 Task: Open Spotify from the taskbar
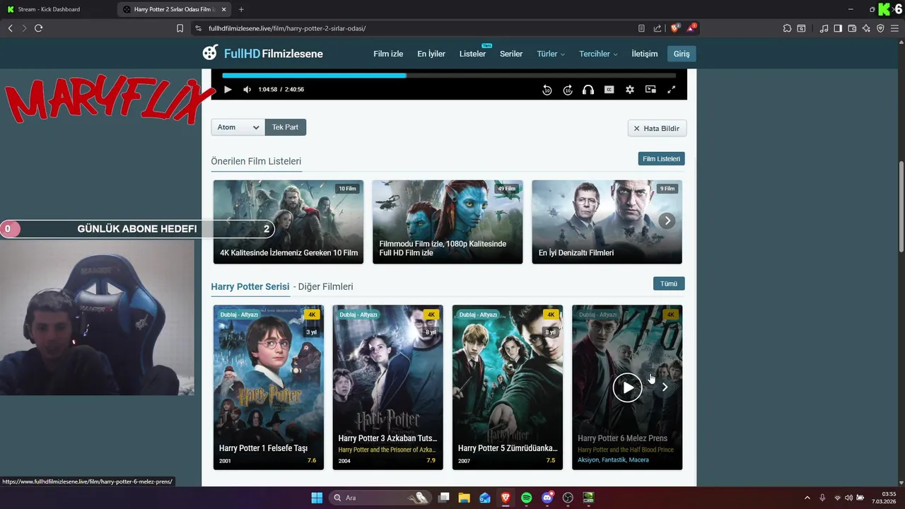tap(526, 498)
